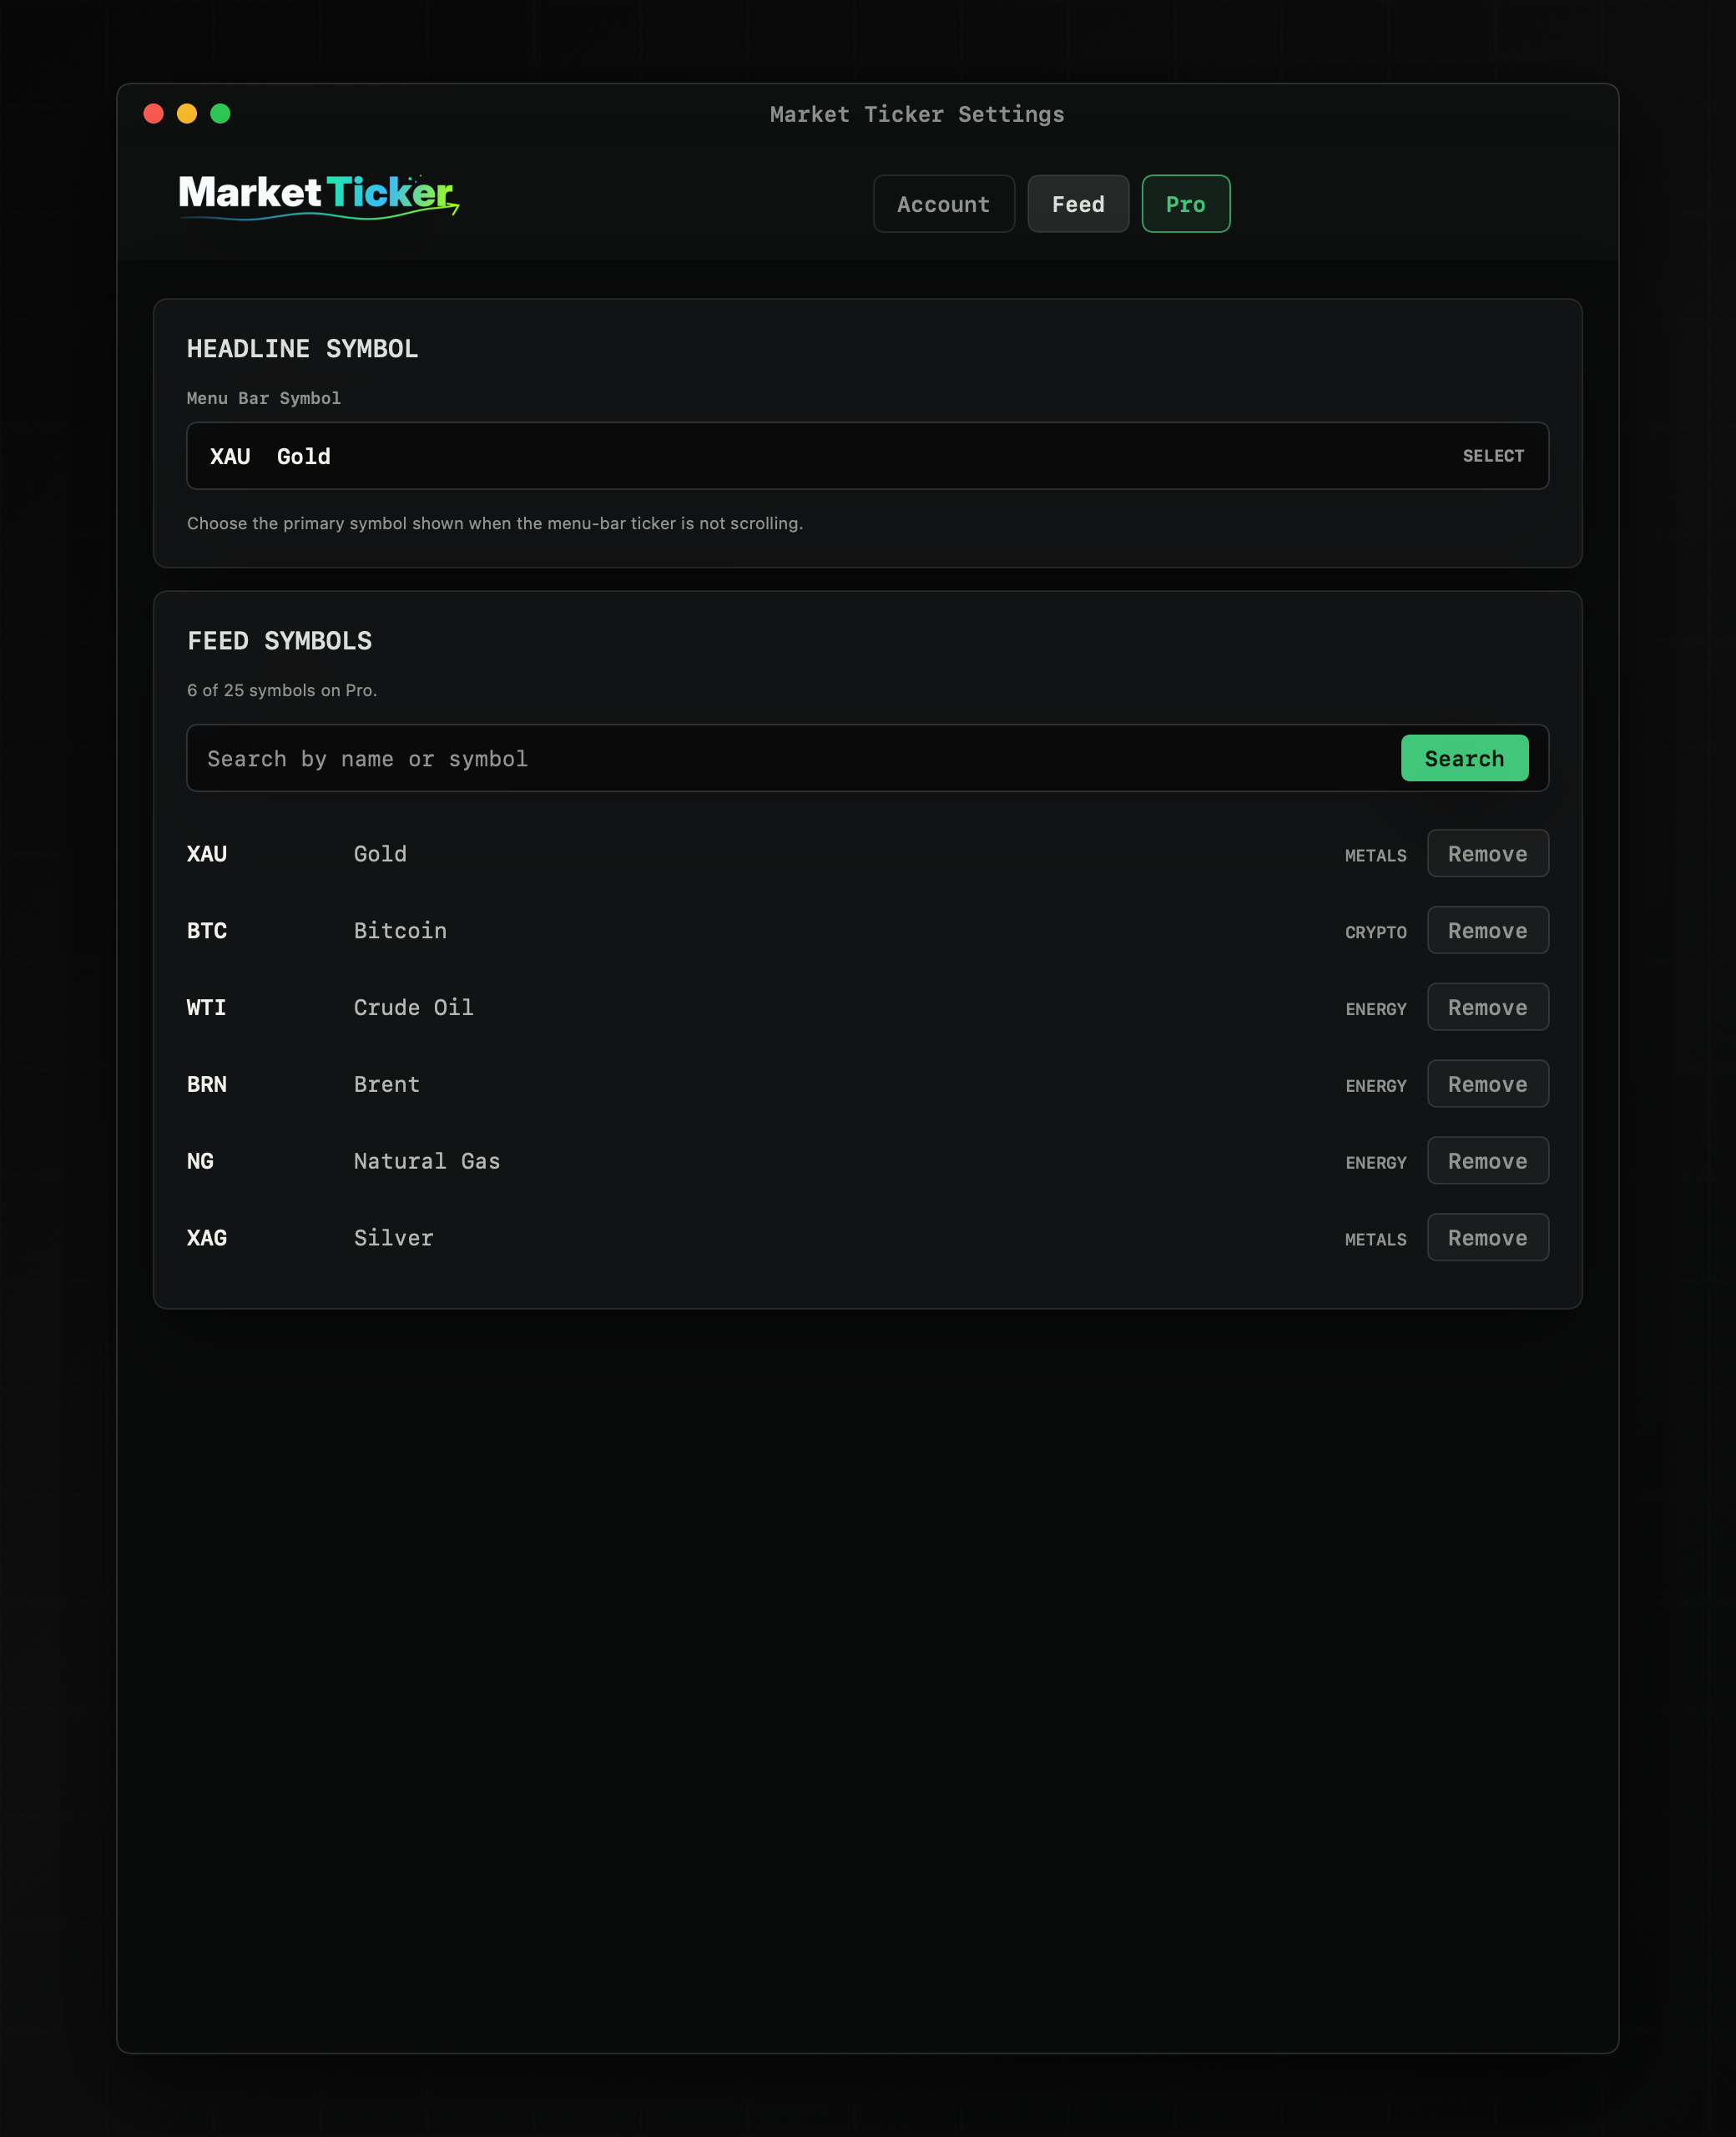
Task: Minimize the window with the yellow button
Action: 187,114
